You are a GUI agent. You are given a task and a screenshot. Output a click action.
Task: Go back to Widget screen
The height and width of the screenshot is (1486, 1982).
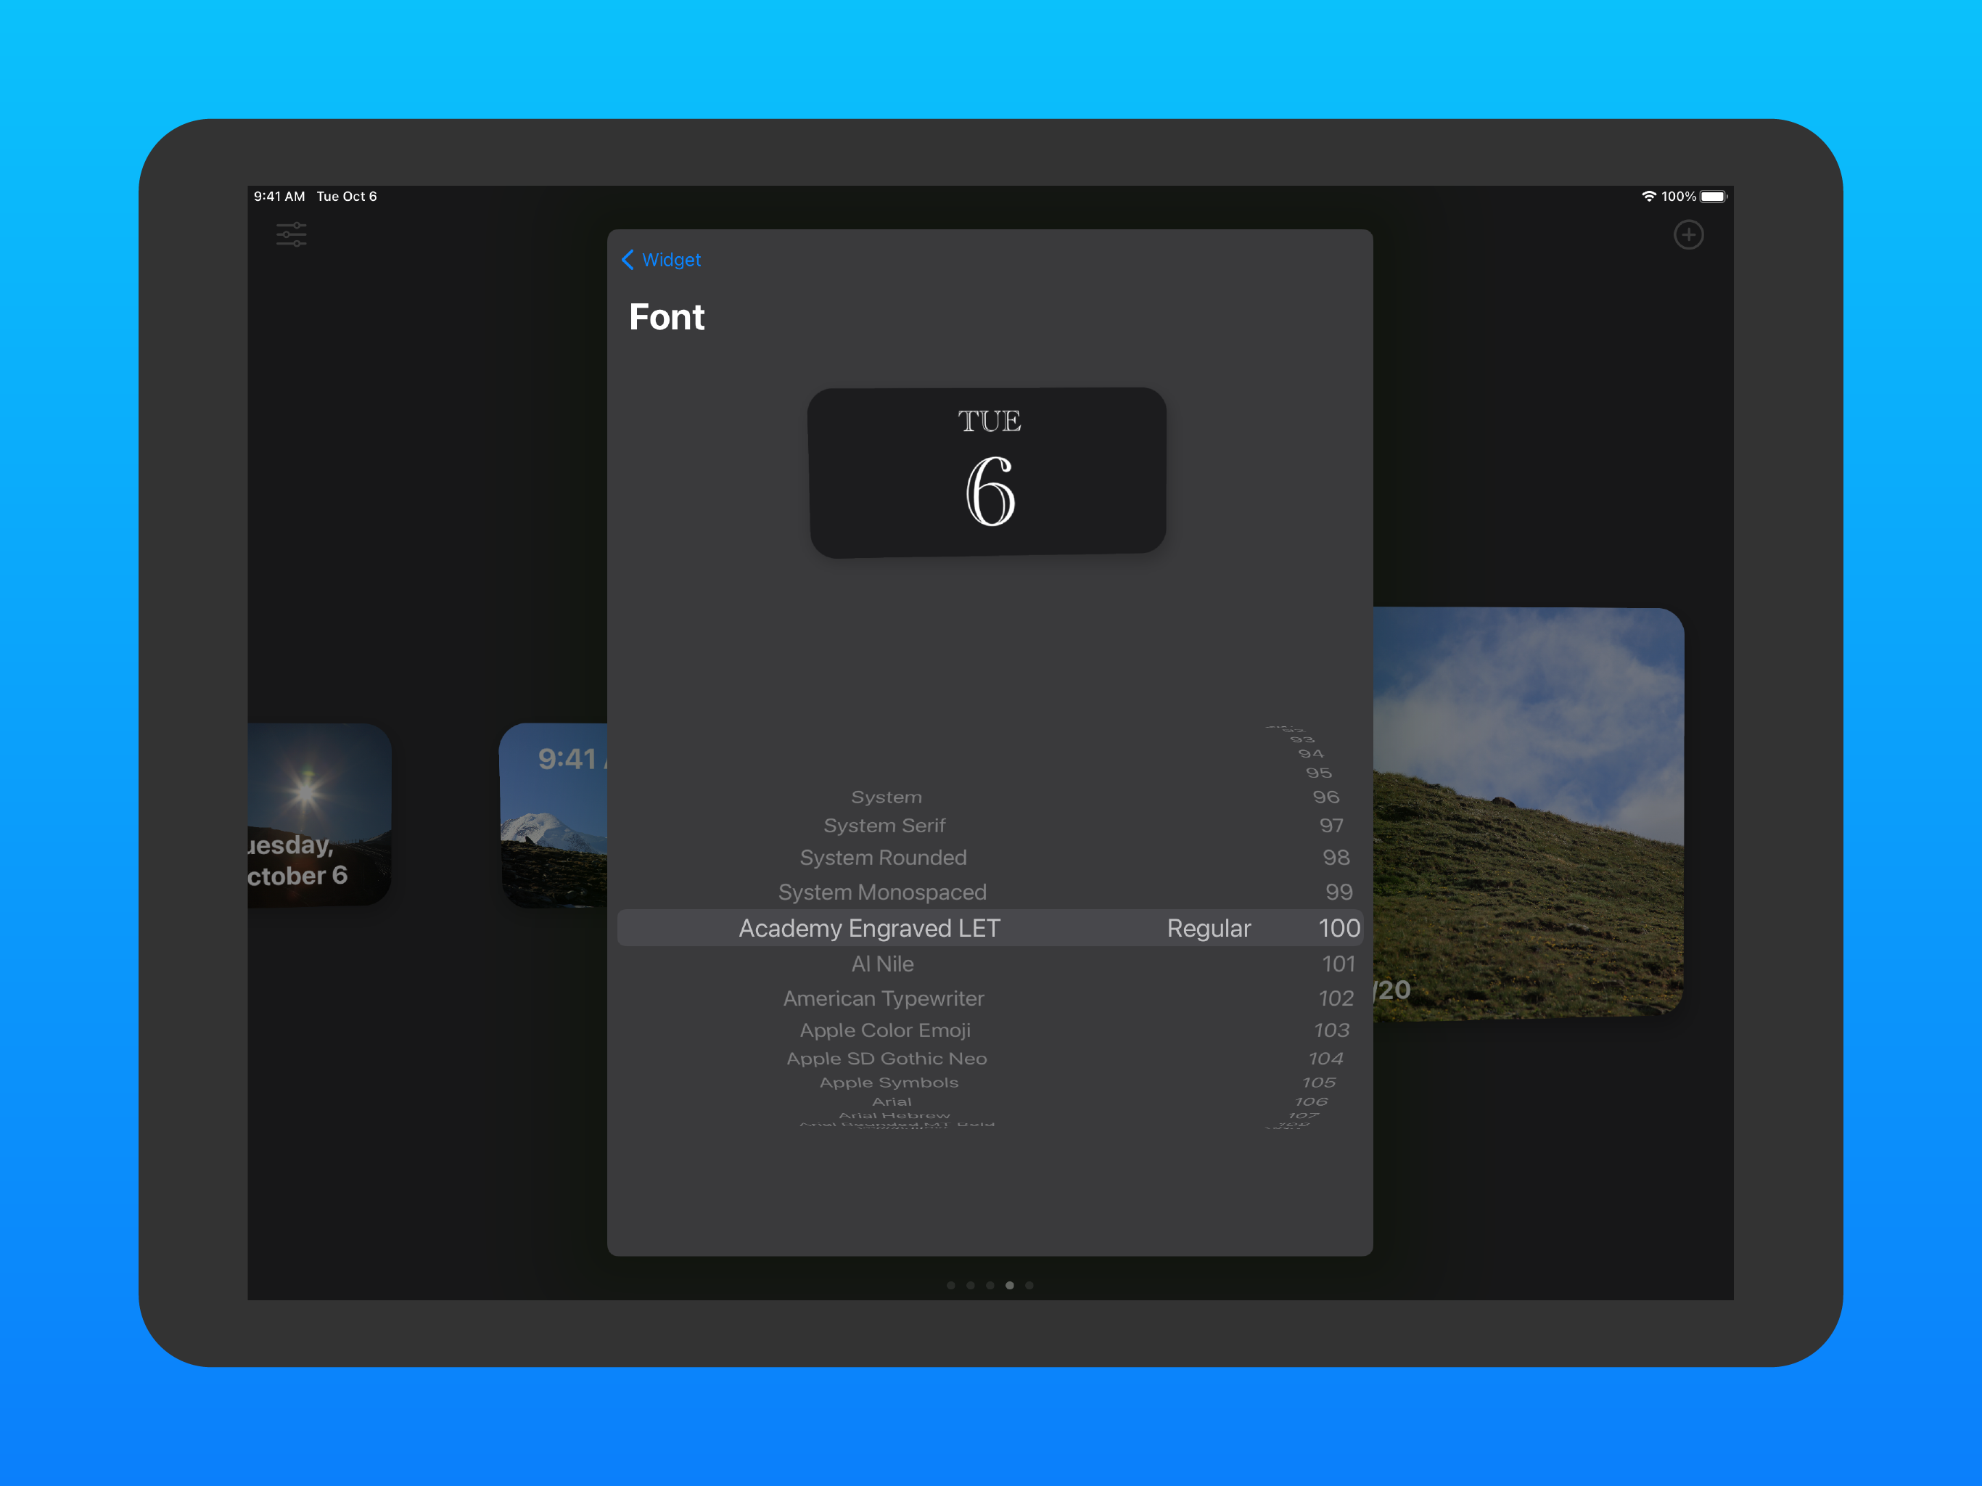pos(670,260)
